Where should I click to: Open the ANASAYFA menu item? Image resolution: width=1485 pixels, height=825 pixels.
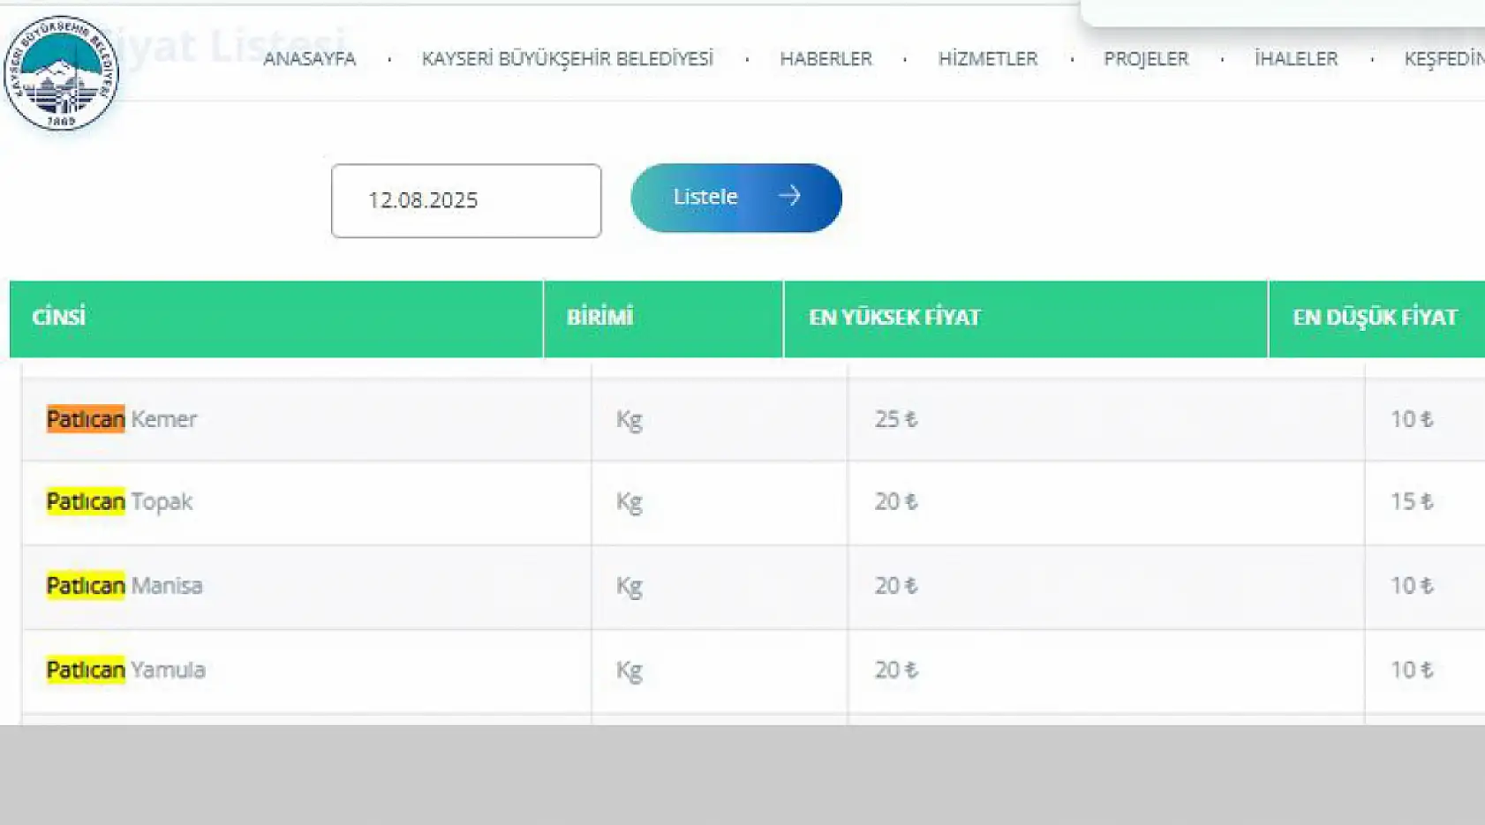[309, 58]
